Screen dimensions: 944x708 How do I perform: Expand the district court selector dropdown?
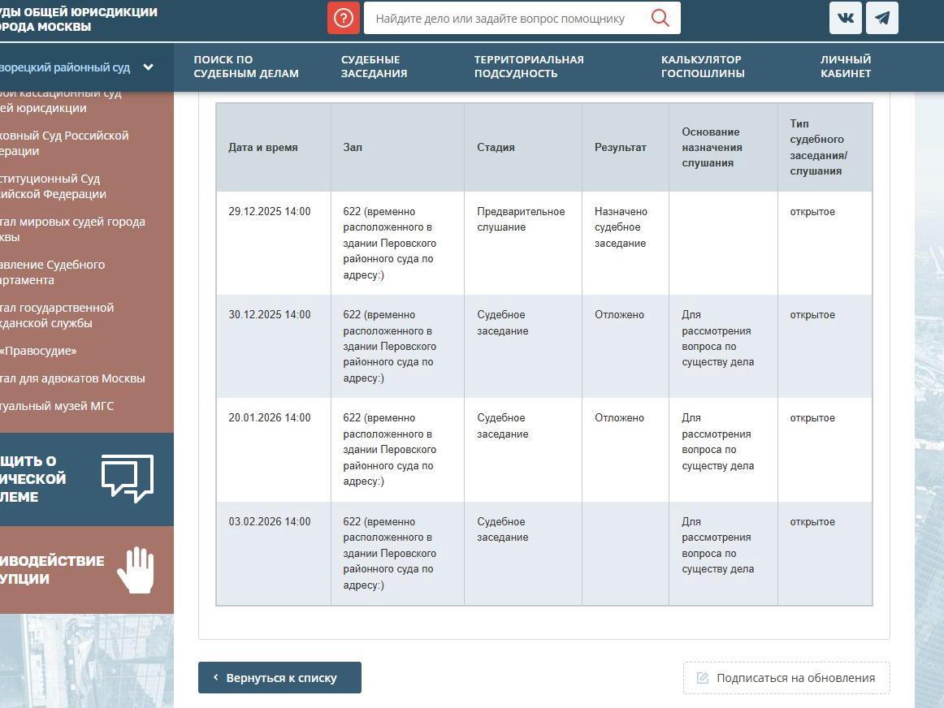coord(148,67)
